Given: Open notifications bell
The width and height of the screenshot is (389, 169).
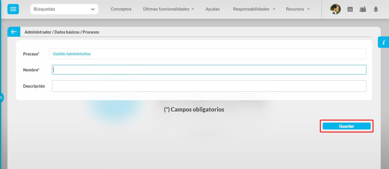Looking at the screenshot, I should pos(376,9).
